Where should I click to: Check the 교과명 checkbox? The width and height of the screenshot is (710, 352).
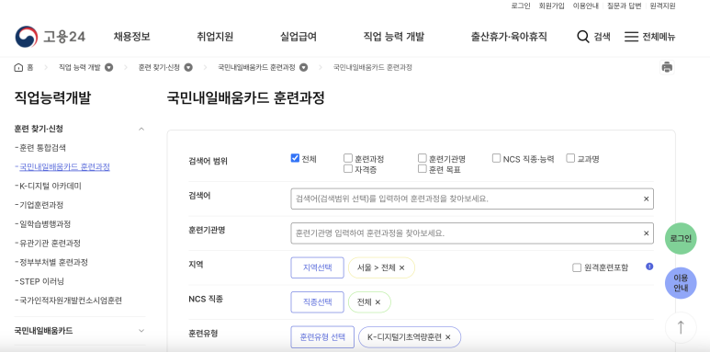coord(570,158)
